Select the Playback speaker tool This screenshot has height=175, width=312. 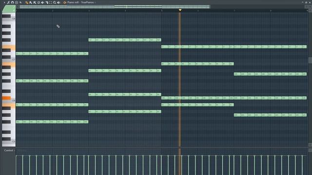coord(58,2)
